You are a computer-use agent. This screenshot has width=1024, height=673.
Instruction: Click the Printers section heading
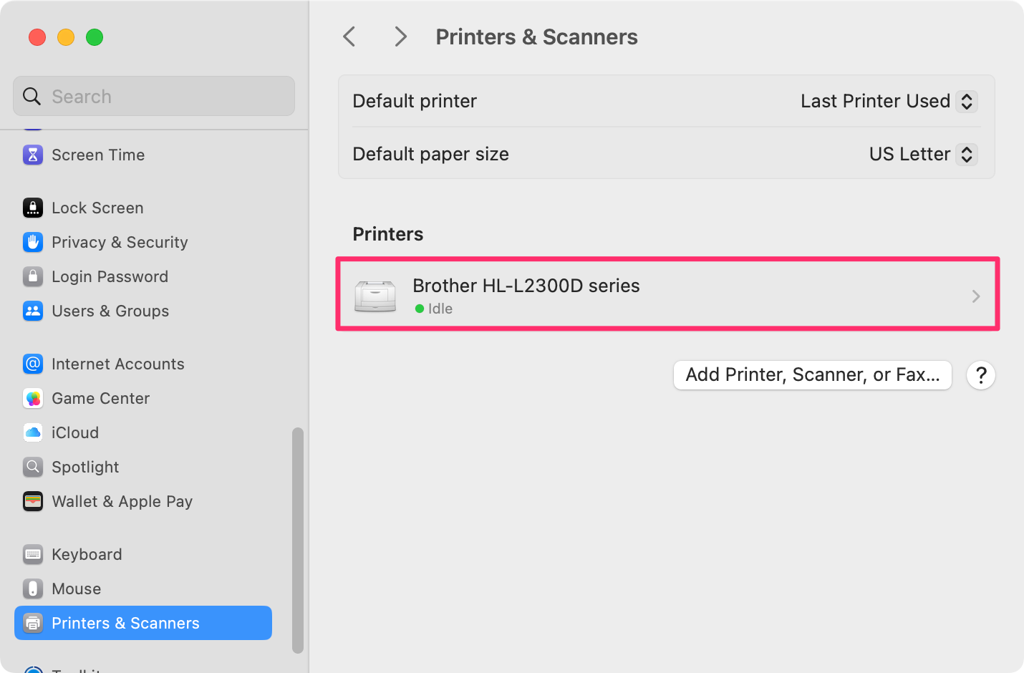pyautogui.click(x=387, y=234)
